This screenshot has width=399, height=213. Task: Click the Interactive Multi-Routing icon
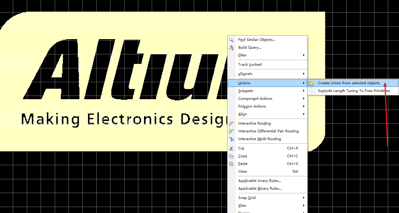pos(231,139)
